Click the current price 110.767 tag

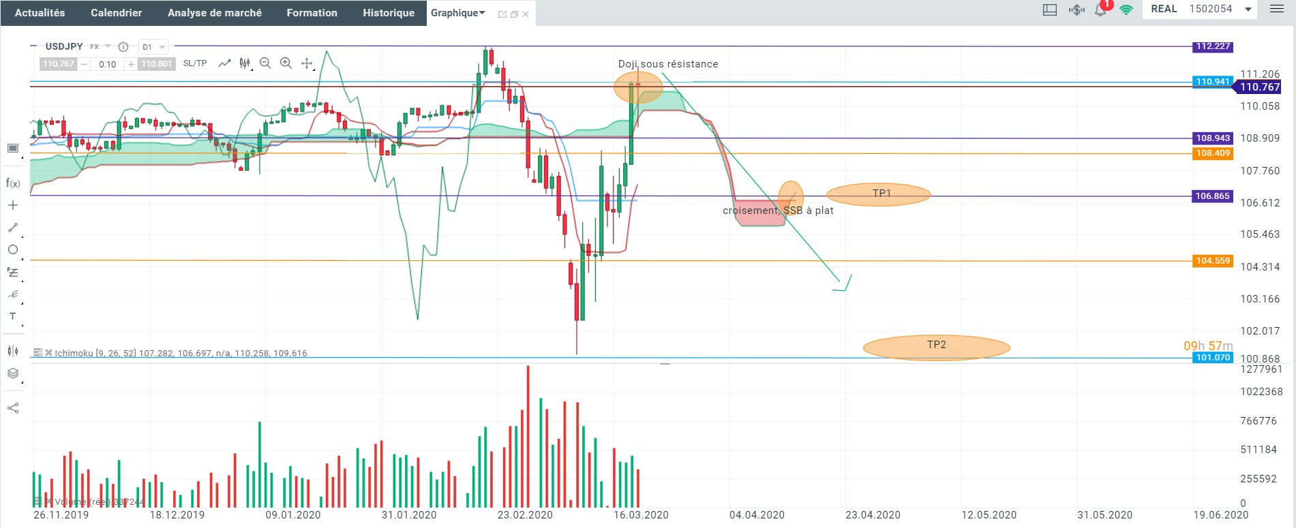(x=1259, y=87)
